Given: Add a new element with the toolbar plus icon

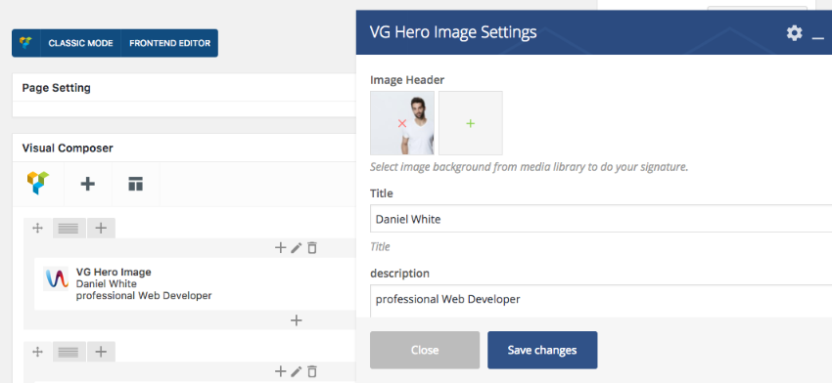Looking at the screenshot, I should coord(87,184).
